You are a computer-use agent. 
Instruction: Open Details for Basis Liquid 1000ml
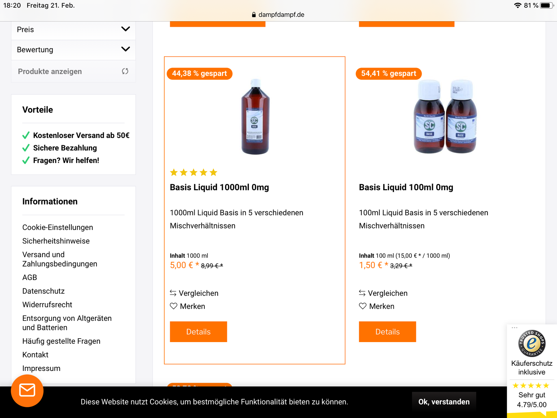pyautogui.click(x=198, y=332)
